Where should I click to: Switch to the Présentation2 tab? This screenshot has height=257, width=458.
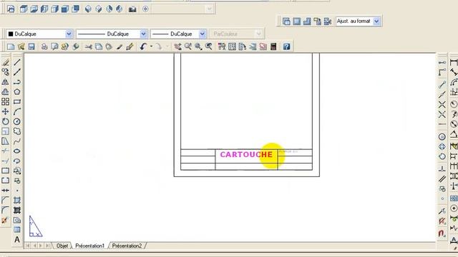[x=127, y=246]
